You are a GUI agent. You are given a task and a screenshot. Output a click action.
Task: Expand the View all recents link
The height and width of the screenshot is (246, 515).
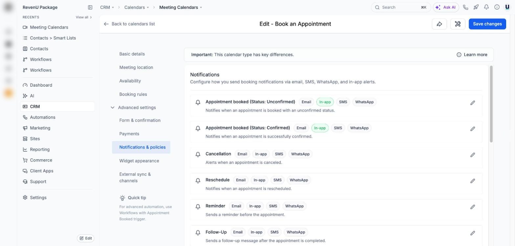[x=84, y=17]
